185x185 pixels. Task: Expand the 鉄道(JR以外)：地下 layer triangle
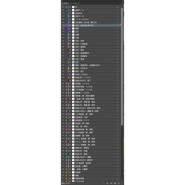pyautogui.click(x=70, y=80)
